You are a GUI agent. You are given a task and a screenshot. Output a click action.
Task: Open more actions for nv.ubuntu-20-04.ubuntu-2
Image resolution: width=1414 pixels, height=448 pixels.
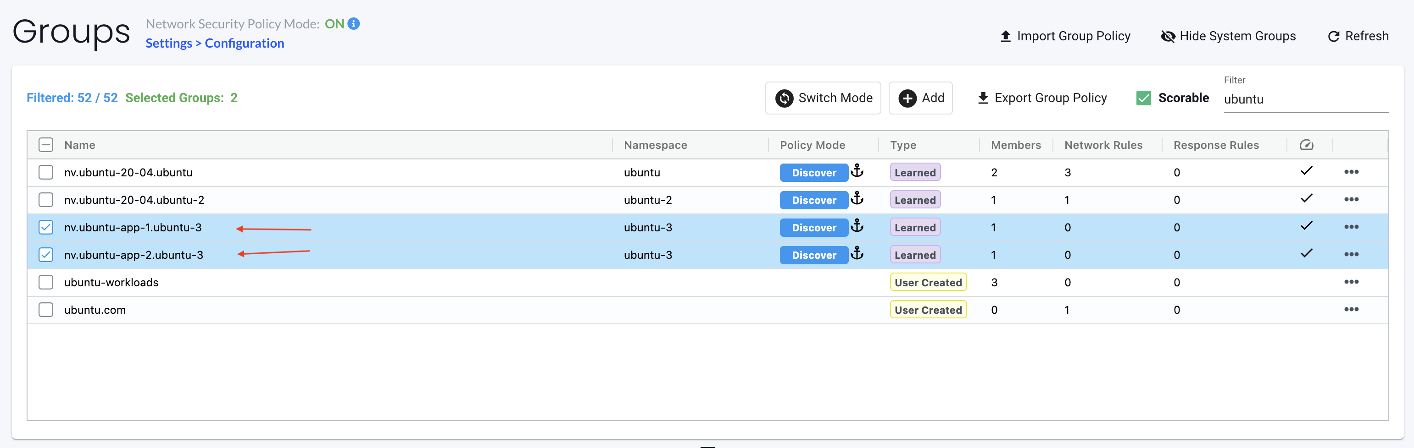(1351, 200)
